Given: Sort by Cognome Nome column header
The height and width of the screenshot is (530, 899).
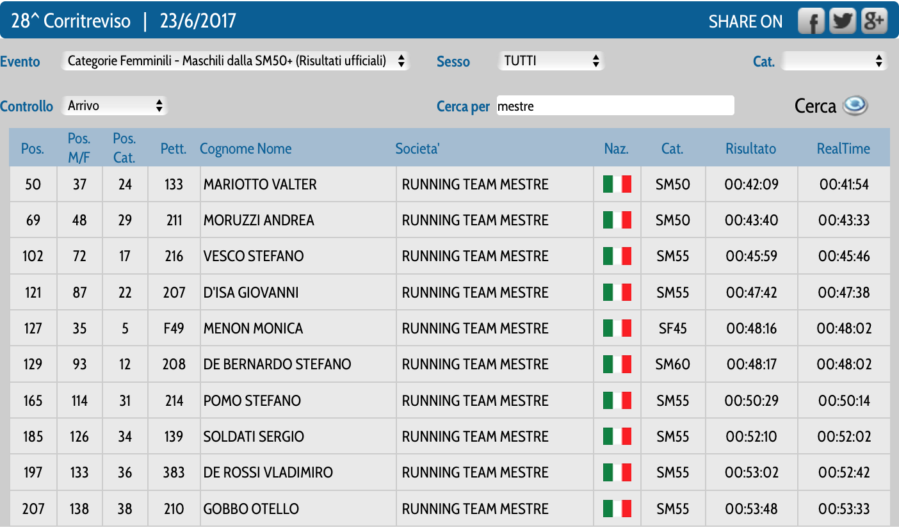Looking at the screenshot, I should point(245,149).
